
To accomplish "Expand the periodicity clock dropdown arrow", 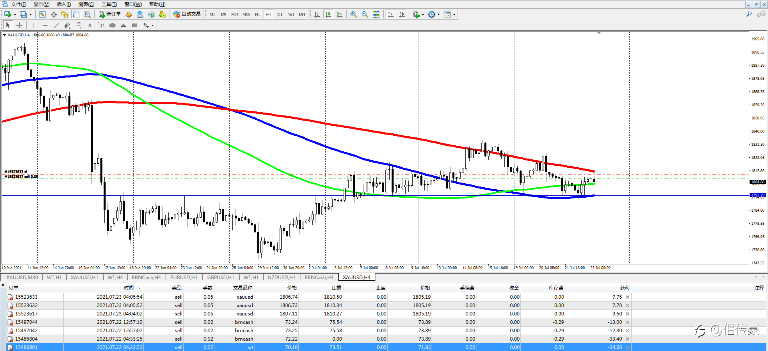I will pos(438,15).
